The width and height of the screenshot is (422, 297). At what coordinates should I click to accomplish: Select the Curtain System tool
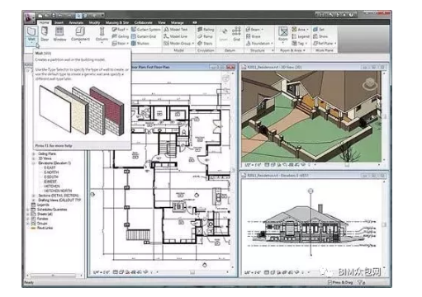(x=145, y=30)
